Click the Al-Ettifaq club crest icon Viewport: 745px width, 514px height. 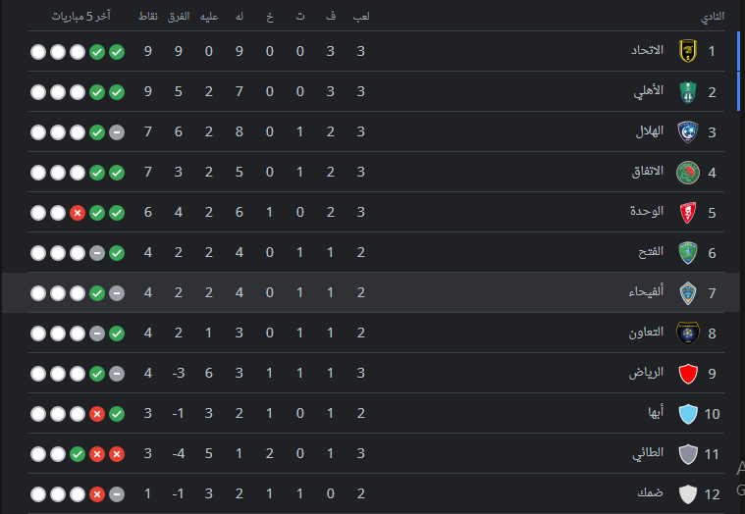[687, 172]
